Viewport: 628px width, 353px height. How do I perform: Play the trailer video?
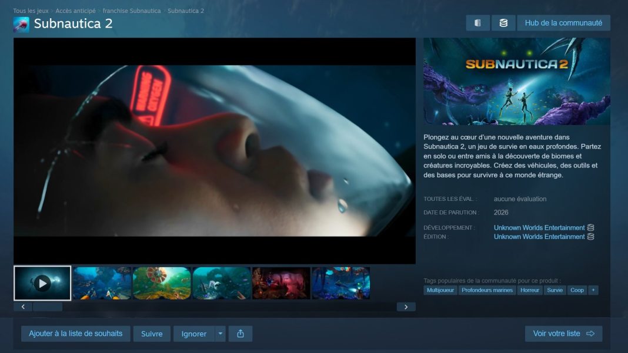click(x=42, y=283)
